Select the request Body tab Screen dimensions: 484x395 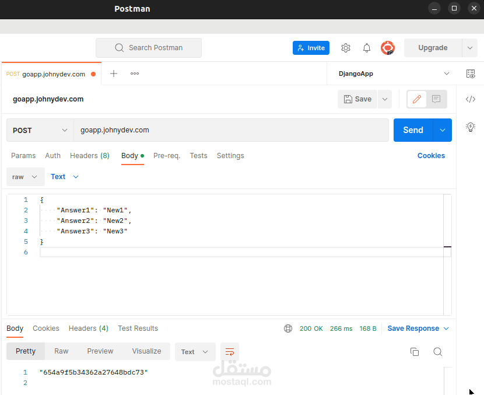[x=132, y=156]
